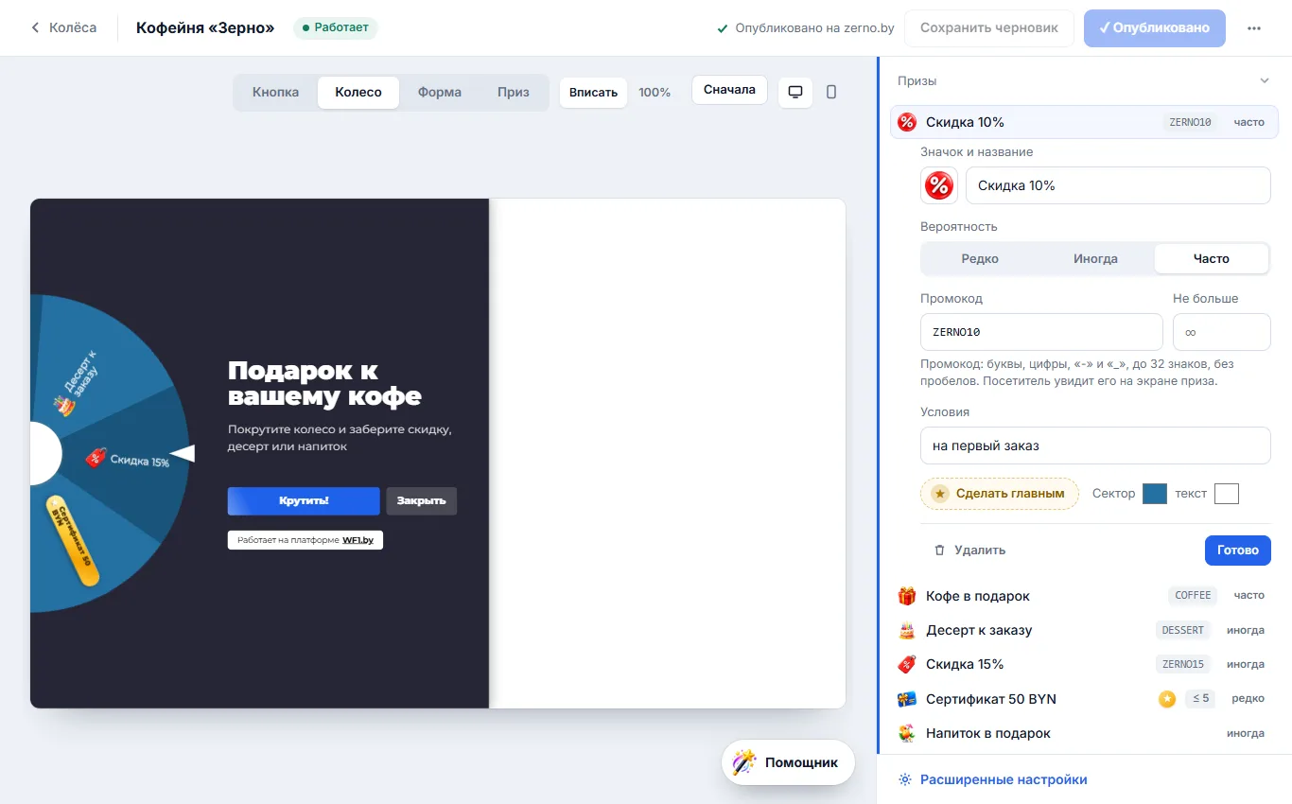Collapse the Скидка 10% prize row
Viewport: 1292px width, 804px height.
[1084, 122]
